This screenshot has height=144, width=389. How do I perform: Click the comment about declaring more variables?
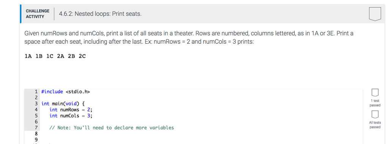(x=112, y=128)
